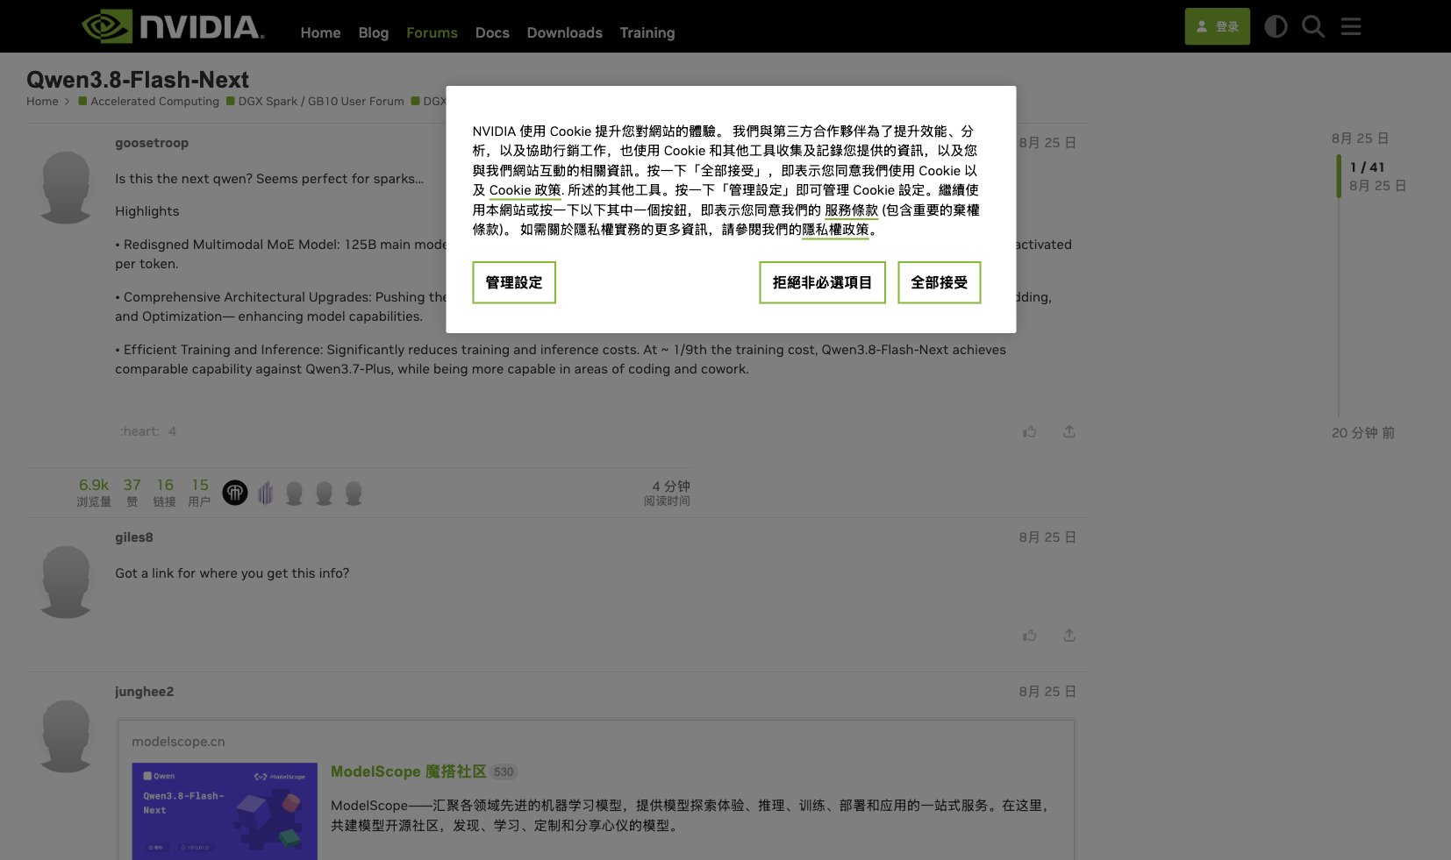Click the Home breadcrumb link
Screen dimensions: 1451x860
pyautogui.click(x=42, y=102)
